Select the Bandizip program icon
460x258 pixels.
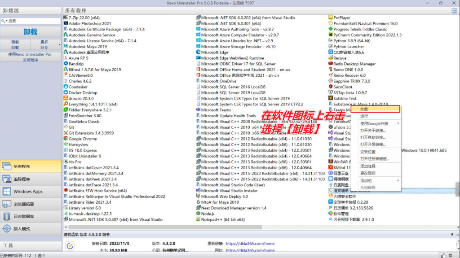[x=66, y=64]
